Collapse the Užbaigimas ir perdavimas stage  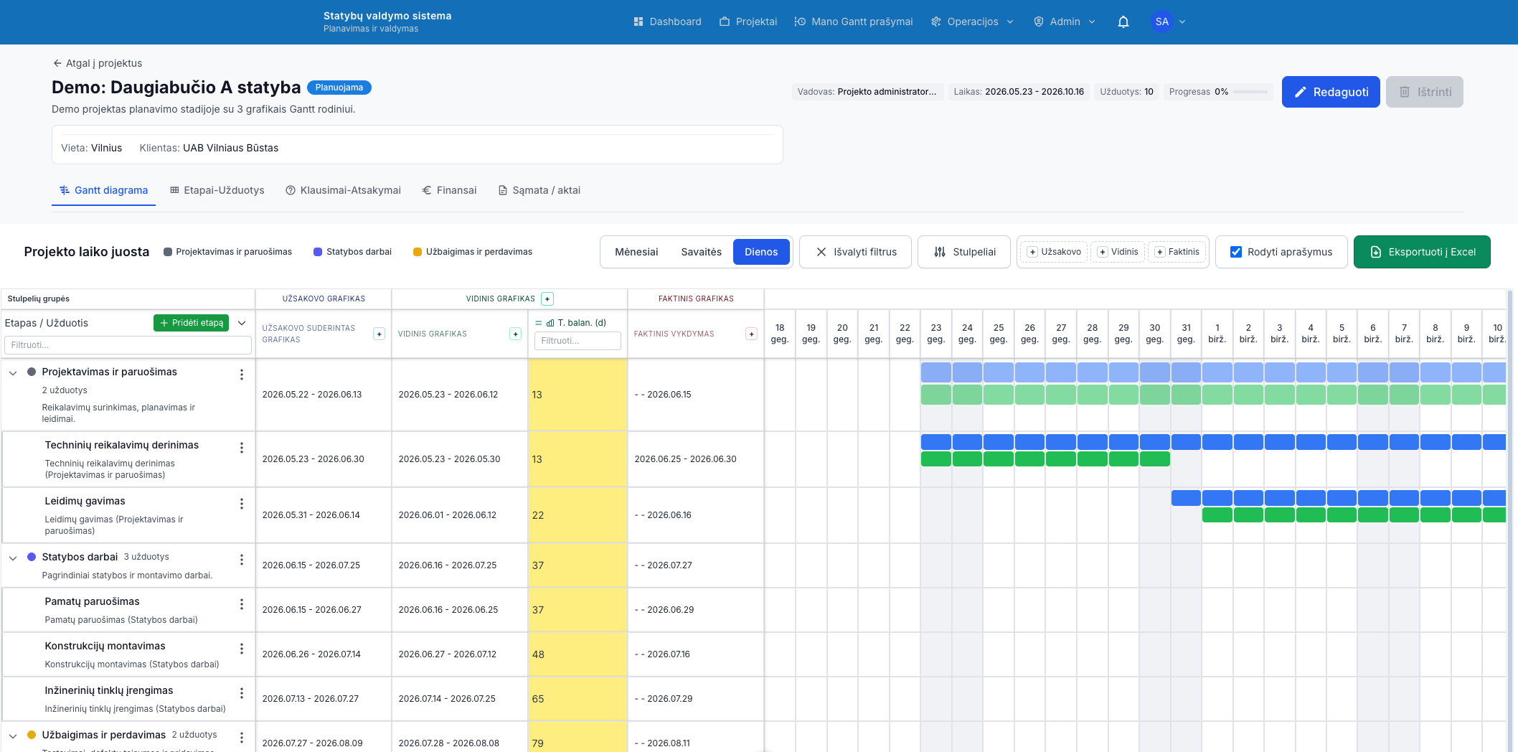13,735
